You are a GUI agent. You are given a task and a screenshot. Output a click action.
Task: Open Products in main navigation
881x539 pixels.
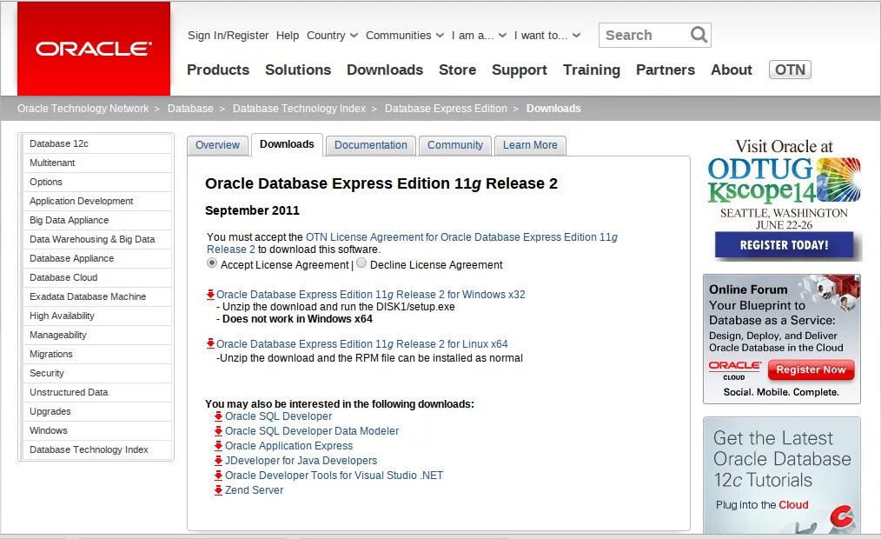[x=218, y=70]
